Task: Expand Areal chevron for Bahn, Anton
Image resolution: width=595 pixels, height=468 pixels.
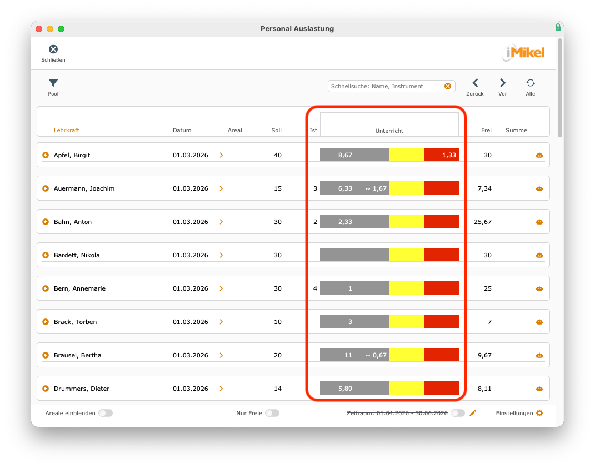Action: click(221, 222)
